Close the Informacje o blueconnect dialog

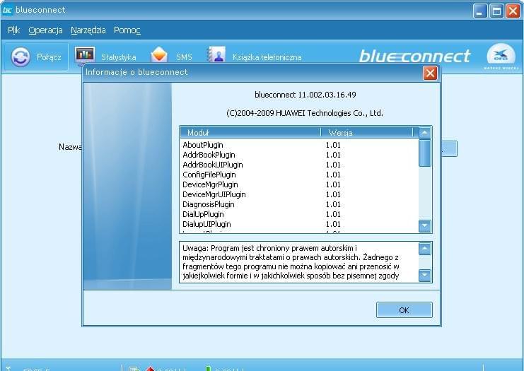(429, 73)
